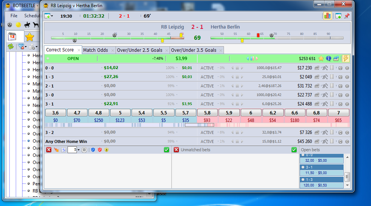Open the stake value dropdown arrow

[x=78, y=150]
